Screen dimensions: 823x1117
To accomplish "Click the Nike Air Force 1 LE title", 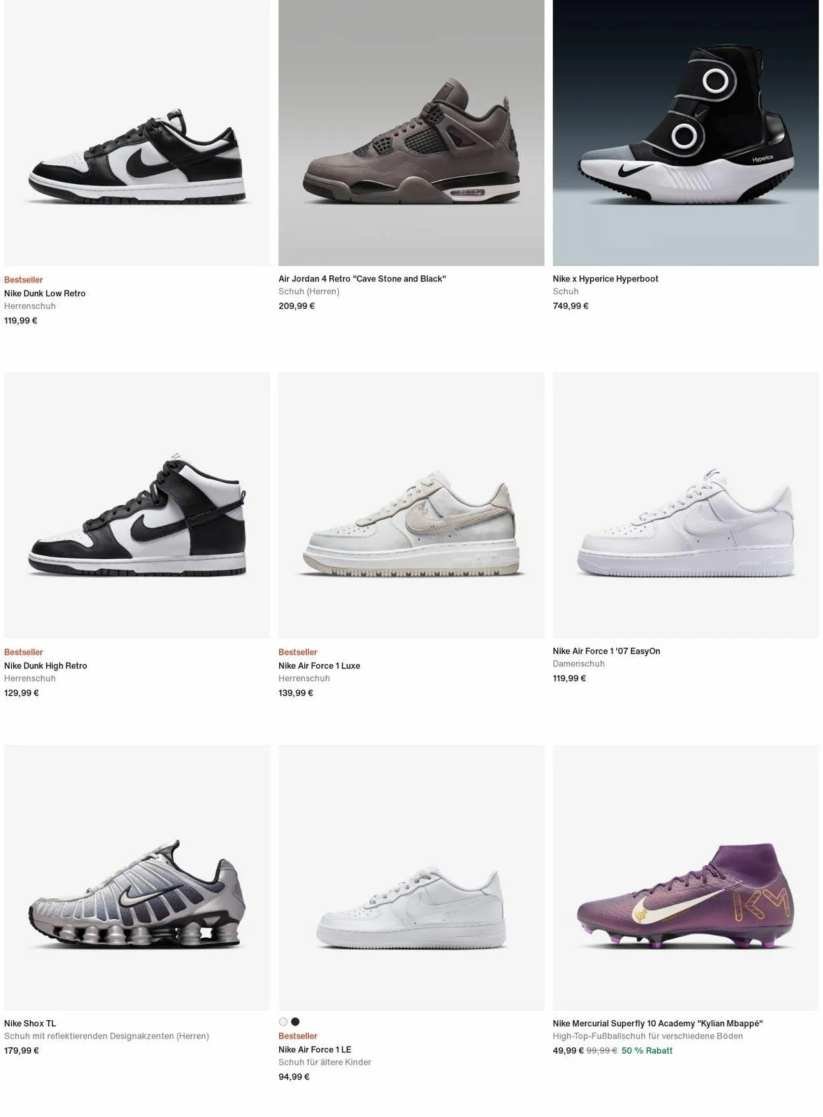I will 315,1050.
